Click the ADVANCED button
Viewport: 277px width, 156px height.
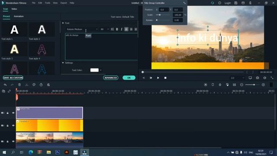pyautogui.click(x=111, y=78)
